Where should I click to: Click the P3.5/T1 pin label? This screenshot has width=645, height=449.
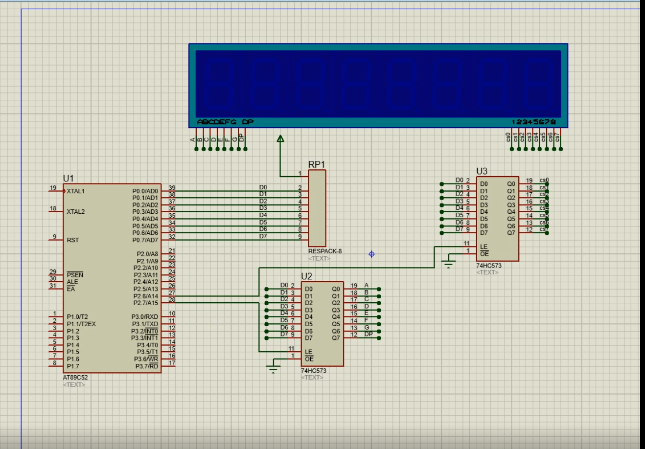tap(147, 352)
